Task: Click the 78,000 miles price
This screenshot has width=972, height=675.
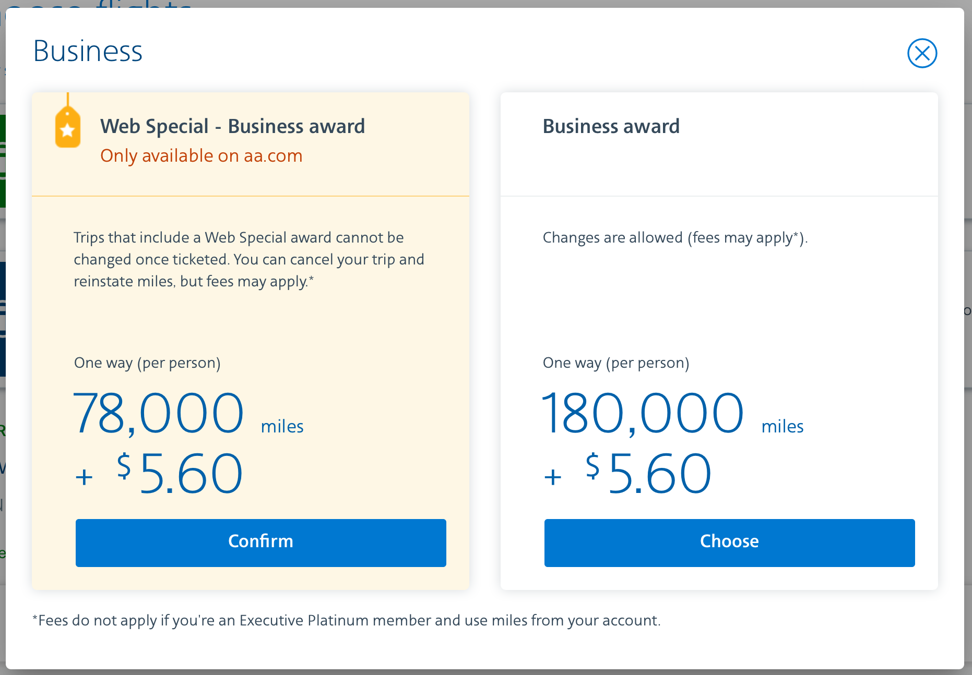Action: (158, 414)
